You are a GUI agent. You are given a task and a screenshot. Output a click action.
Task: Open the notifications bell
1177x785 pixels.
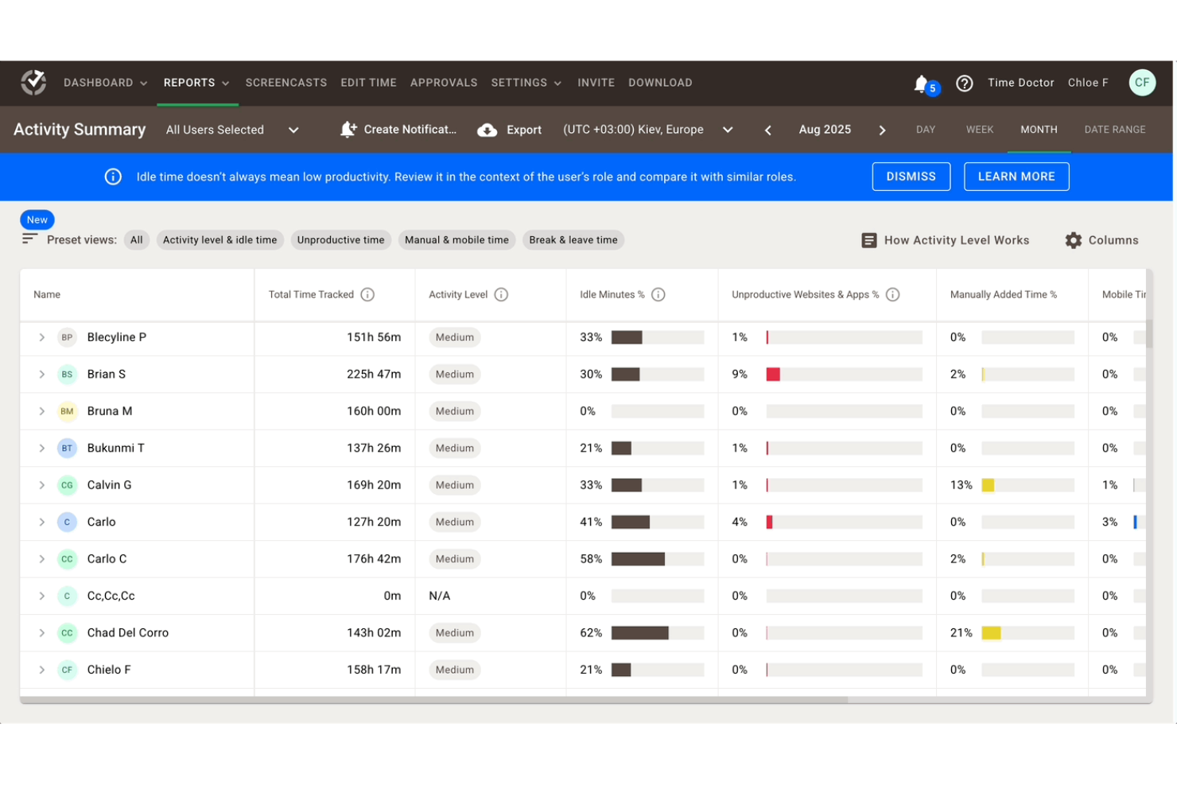[x=923, y=83]
